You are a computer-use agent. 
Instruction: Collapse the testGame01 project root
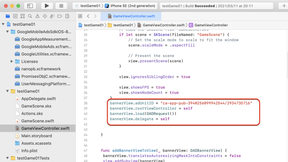tap(3, 24)
